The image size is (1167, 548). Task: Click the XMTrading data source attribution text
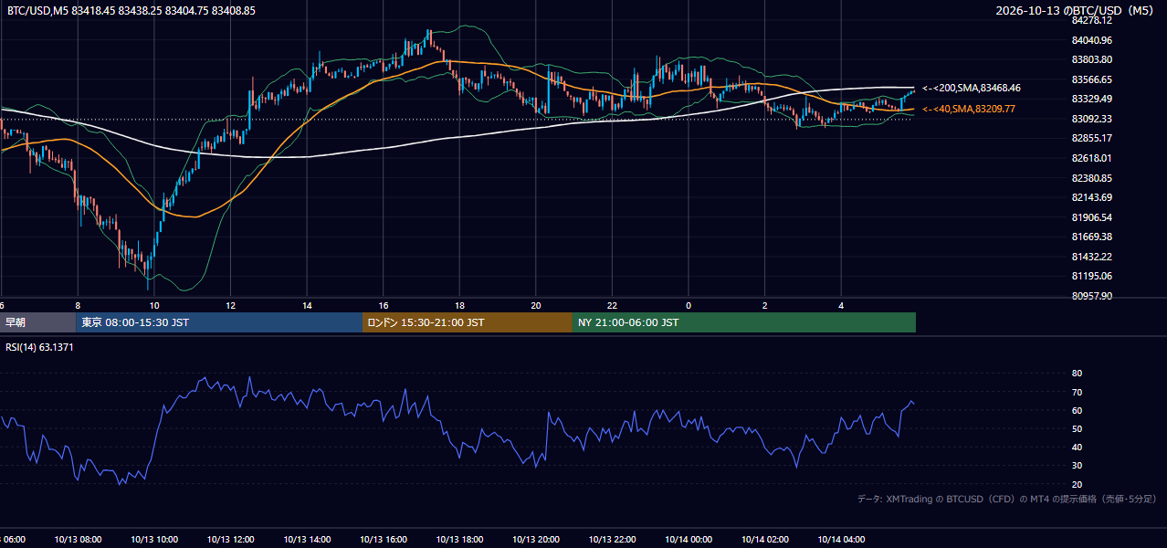[x=1007, y=499]
